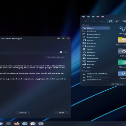Click the Places section header
The width and height of the screenshot is (126, 126).
[85, 25]
